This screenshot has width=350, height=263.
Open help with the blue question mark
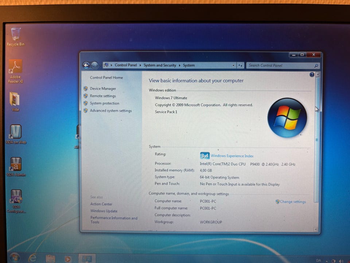312,75
